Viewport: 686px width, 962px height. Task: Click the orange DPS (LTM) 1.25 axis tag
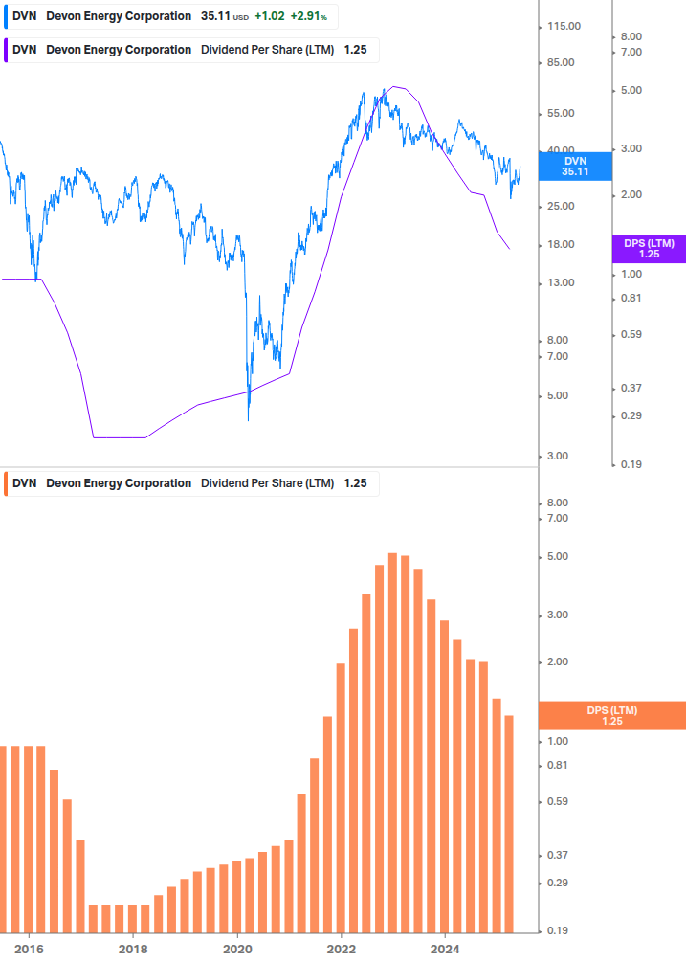611,715
